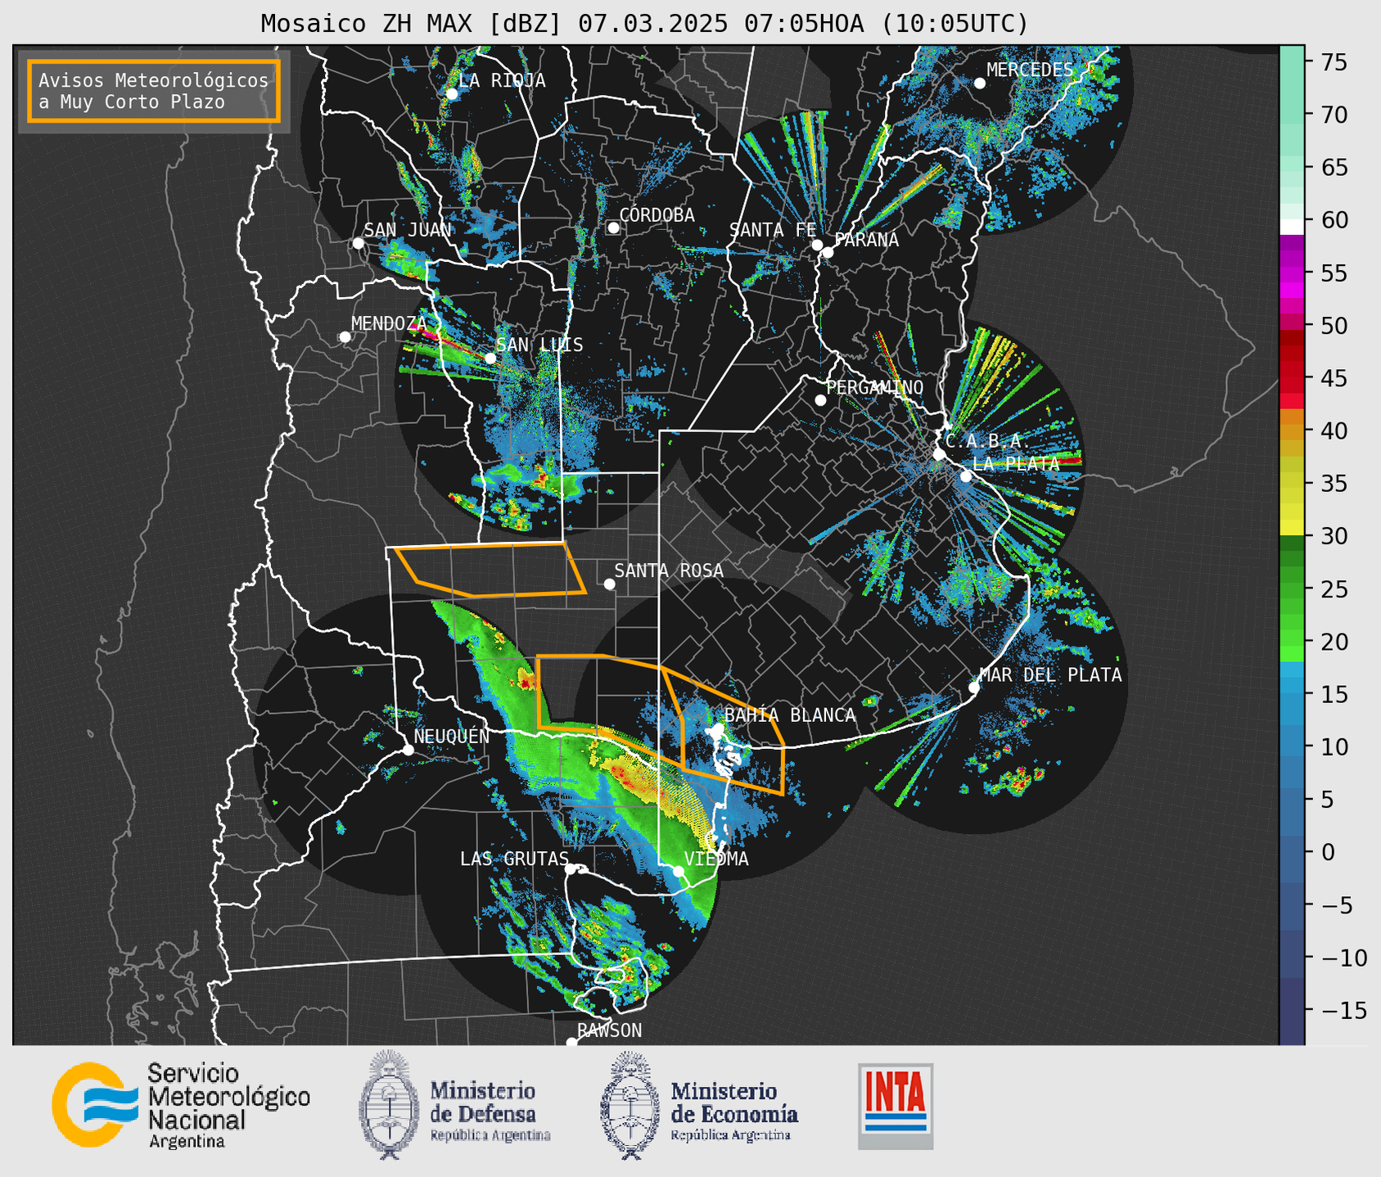The width and height of the screenshot is (1381, 1177).
Task: Click the LAS GRUTAS label text
Action: pos(514,859)
